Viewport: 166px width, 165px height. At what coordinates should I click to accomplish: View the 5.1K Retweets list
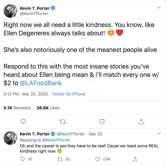point(17,108)
